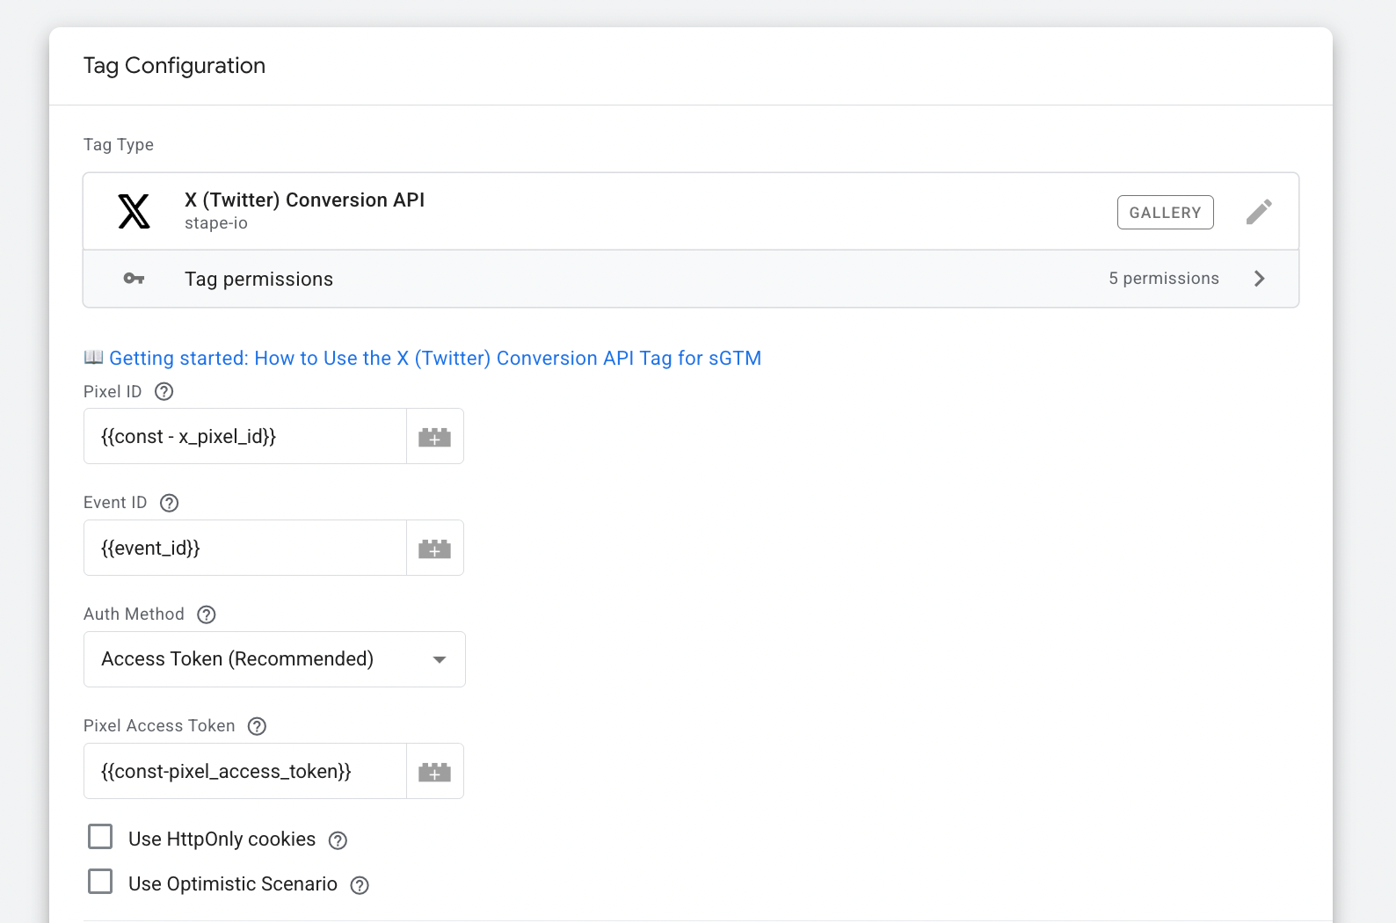Click the key icon beside Tag permissions
Screen dimensions: 1396x923
[134, 279]
